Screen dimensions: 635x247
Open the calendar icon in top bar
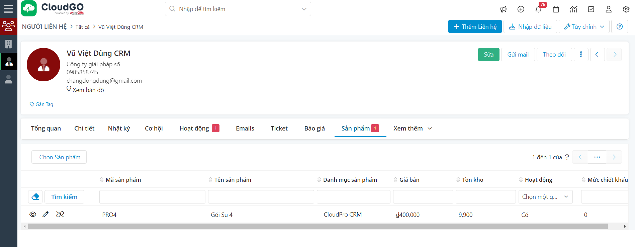(556, 9)
